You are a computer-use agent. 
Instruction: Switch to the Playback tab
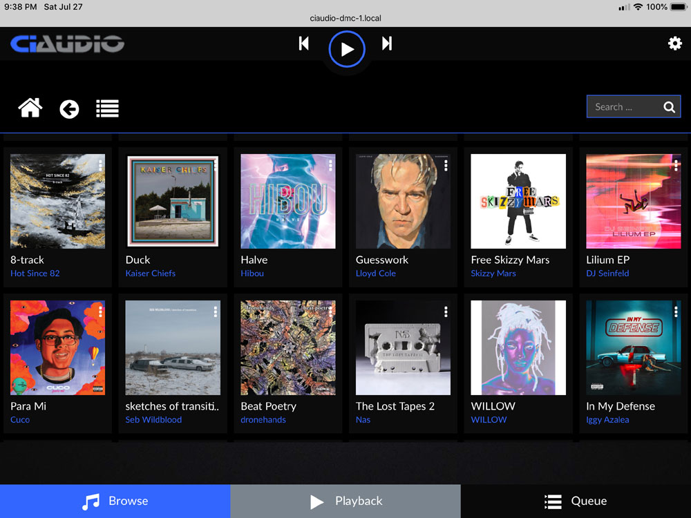point(345,501)
